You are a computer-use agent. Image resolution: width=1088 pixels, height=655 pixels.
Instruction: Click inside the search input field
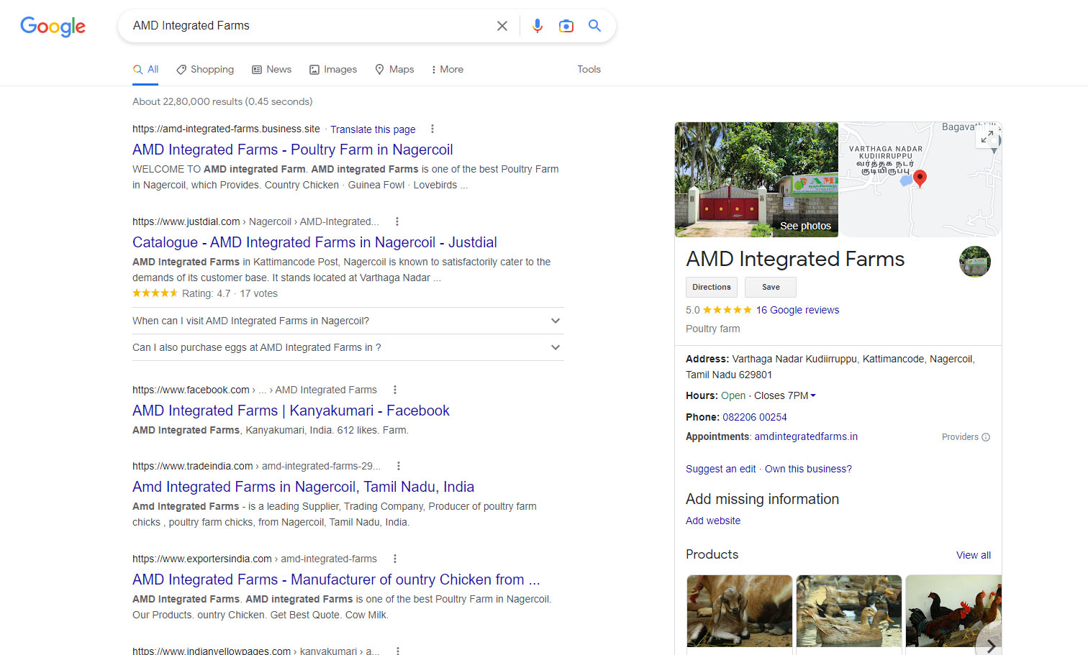309,26
